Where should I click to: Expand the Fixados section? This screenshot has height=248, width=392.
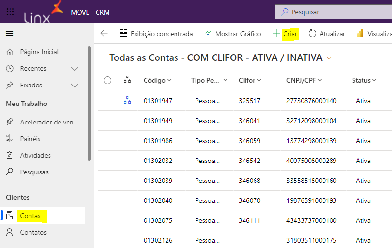[x=75, y=86]
